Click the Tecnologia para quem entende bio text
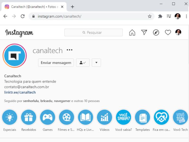 (30, 81)
